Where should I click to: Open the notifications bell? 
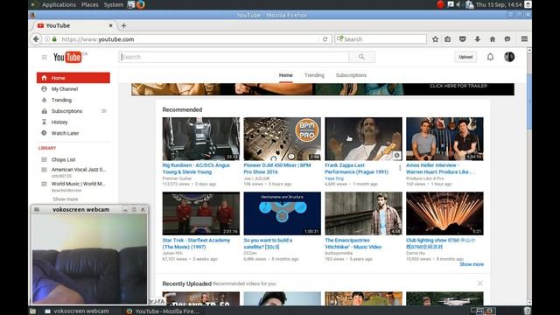(490, 57)
